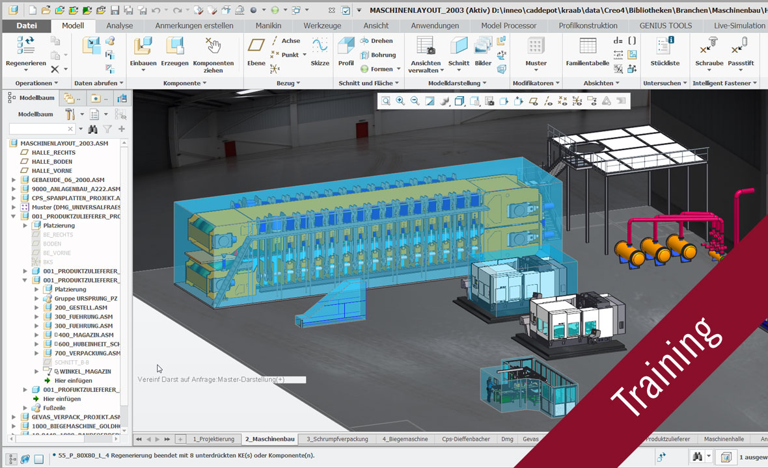
Task: Click the Model Processor menu
Action: 508,25
